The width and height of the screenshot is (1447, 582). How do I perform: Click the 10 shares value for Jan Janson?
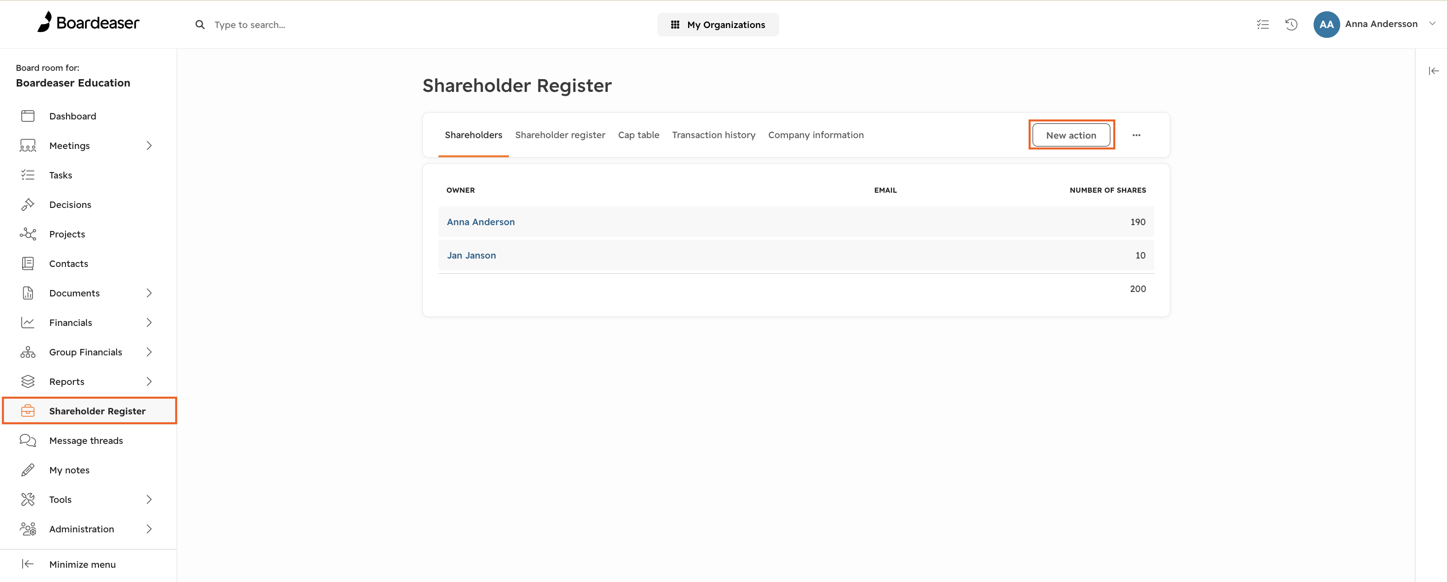coord(1140,255)
